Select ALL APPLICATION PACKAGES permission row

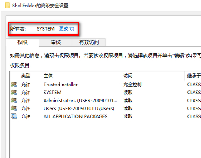pyautogui.click(x=105, y=116)
